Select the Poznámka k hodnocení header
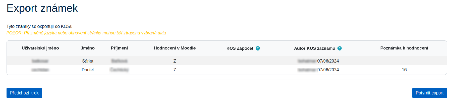 coord(404,48)
